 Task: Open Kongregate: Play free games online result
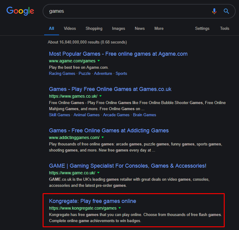point(93,201)
